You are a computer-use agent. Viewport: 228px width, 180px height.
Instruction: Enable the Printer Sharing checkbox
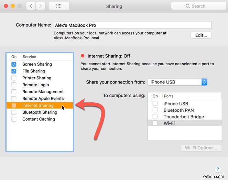(14, 78)
